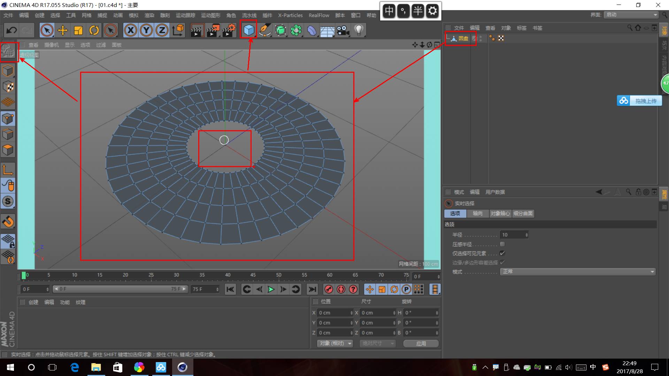Viewport: 669px width, 376px height.
Task: Open the 对象 (相对) dropdown
Action: tap(336, 343)
